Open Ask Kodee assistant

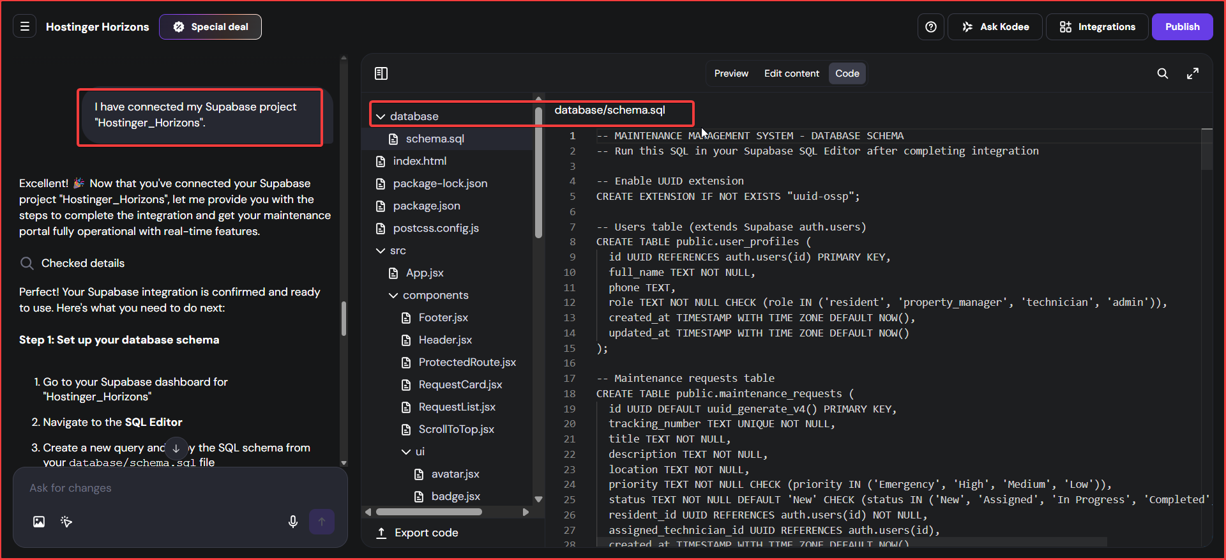pyautogui.click(x=995, y=27)
